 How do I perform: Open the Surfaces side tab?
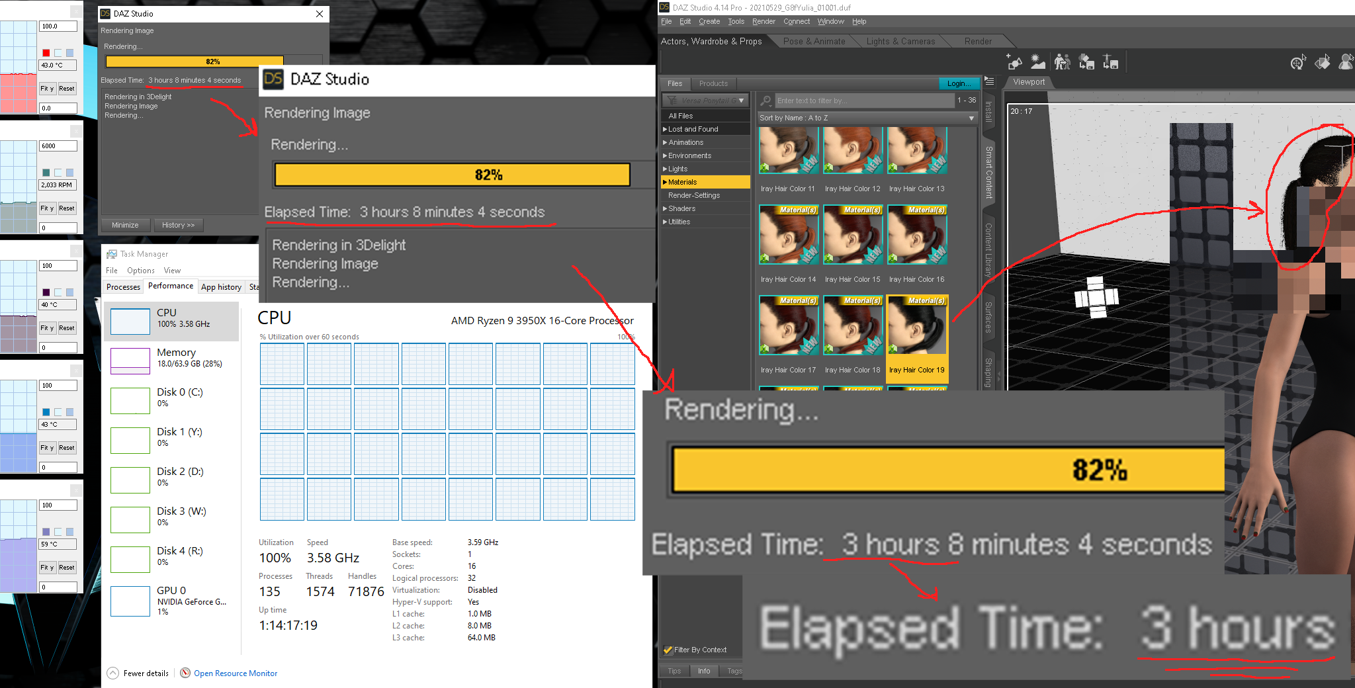click(x=988, y=317)
